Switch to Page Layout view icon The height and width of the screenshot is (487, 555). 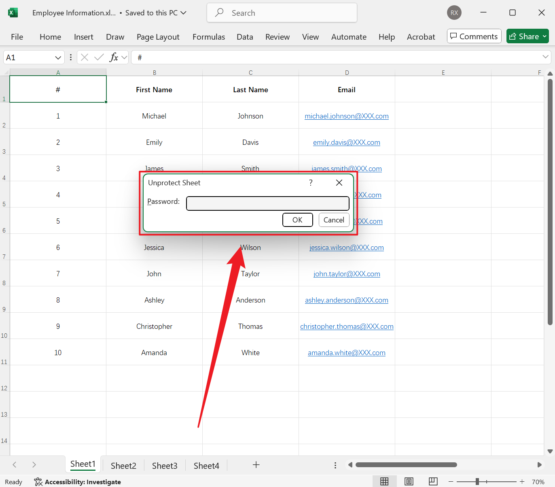(x=409, y=481)
